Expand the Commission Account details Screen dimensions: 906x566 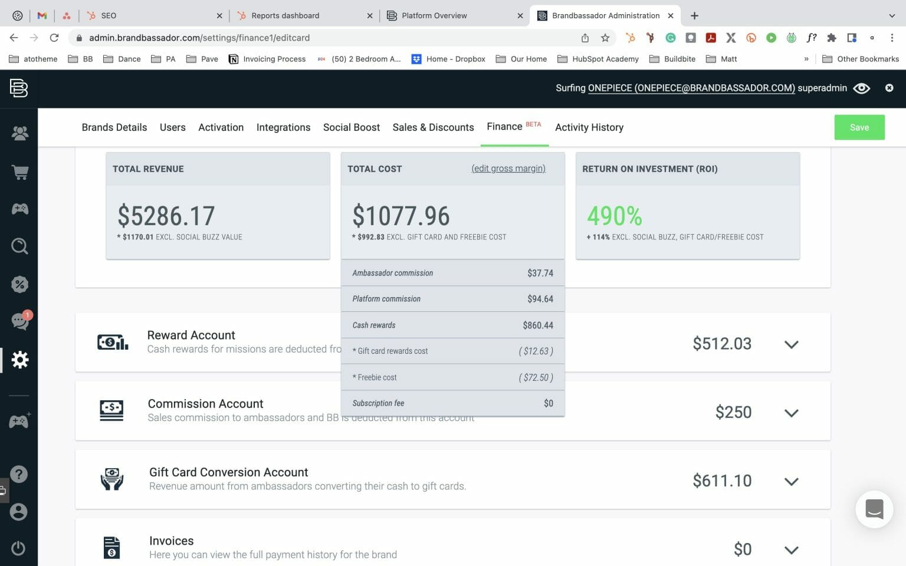791,413
